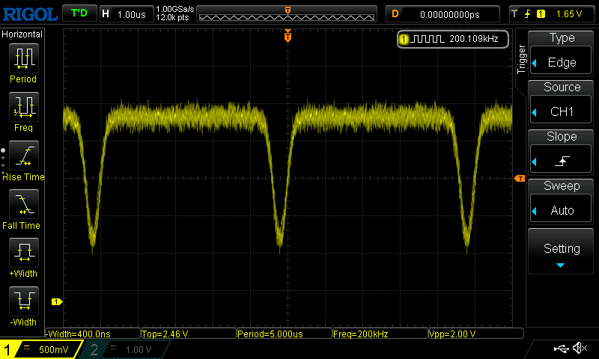Click the orange trigger level marker at right edge
The image size is (599, 359).
[520, 179]
